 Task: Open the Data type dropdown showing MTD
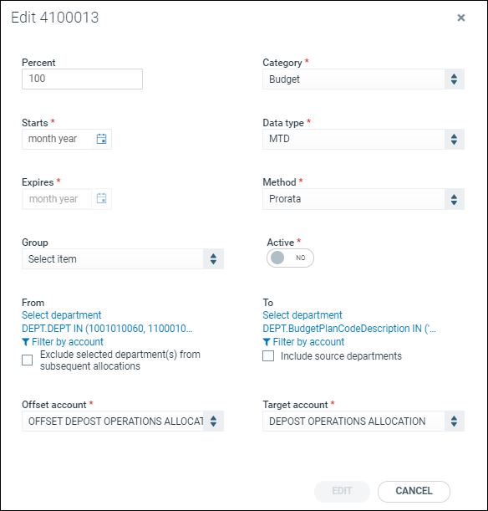coord(363,139)
